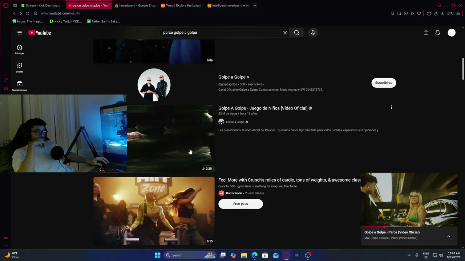Click the Crunch Fitness Free pass button
This screenshot has height=261, width=465.
tap(240, 204)
